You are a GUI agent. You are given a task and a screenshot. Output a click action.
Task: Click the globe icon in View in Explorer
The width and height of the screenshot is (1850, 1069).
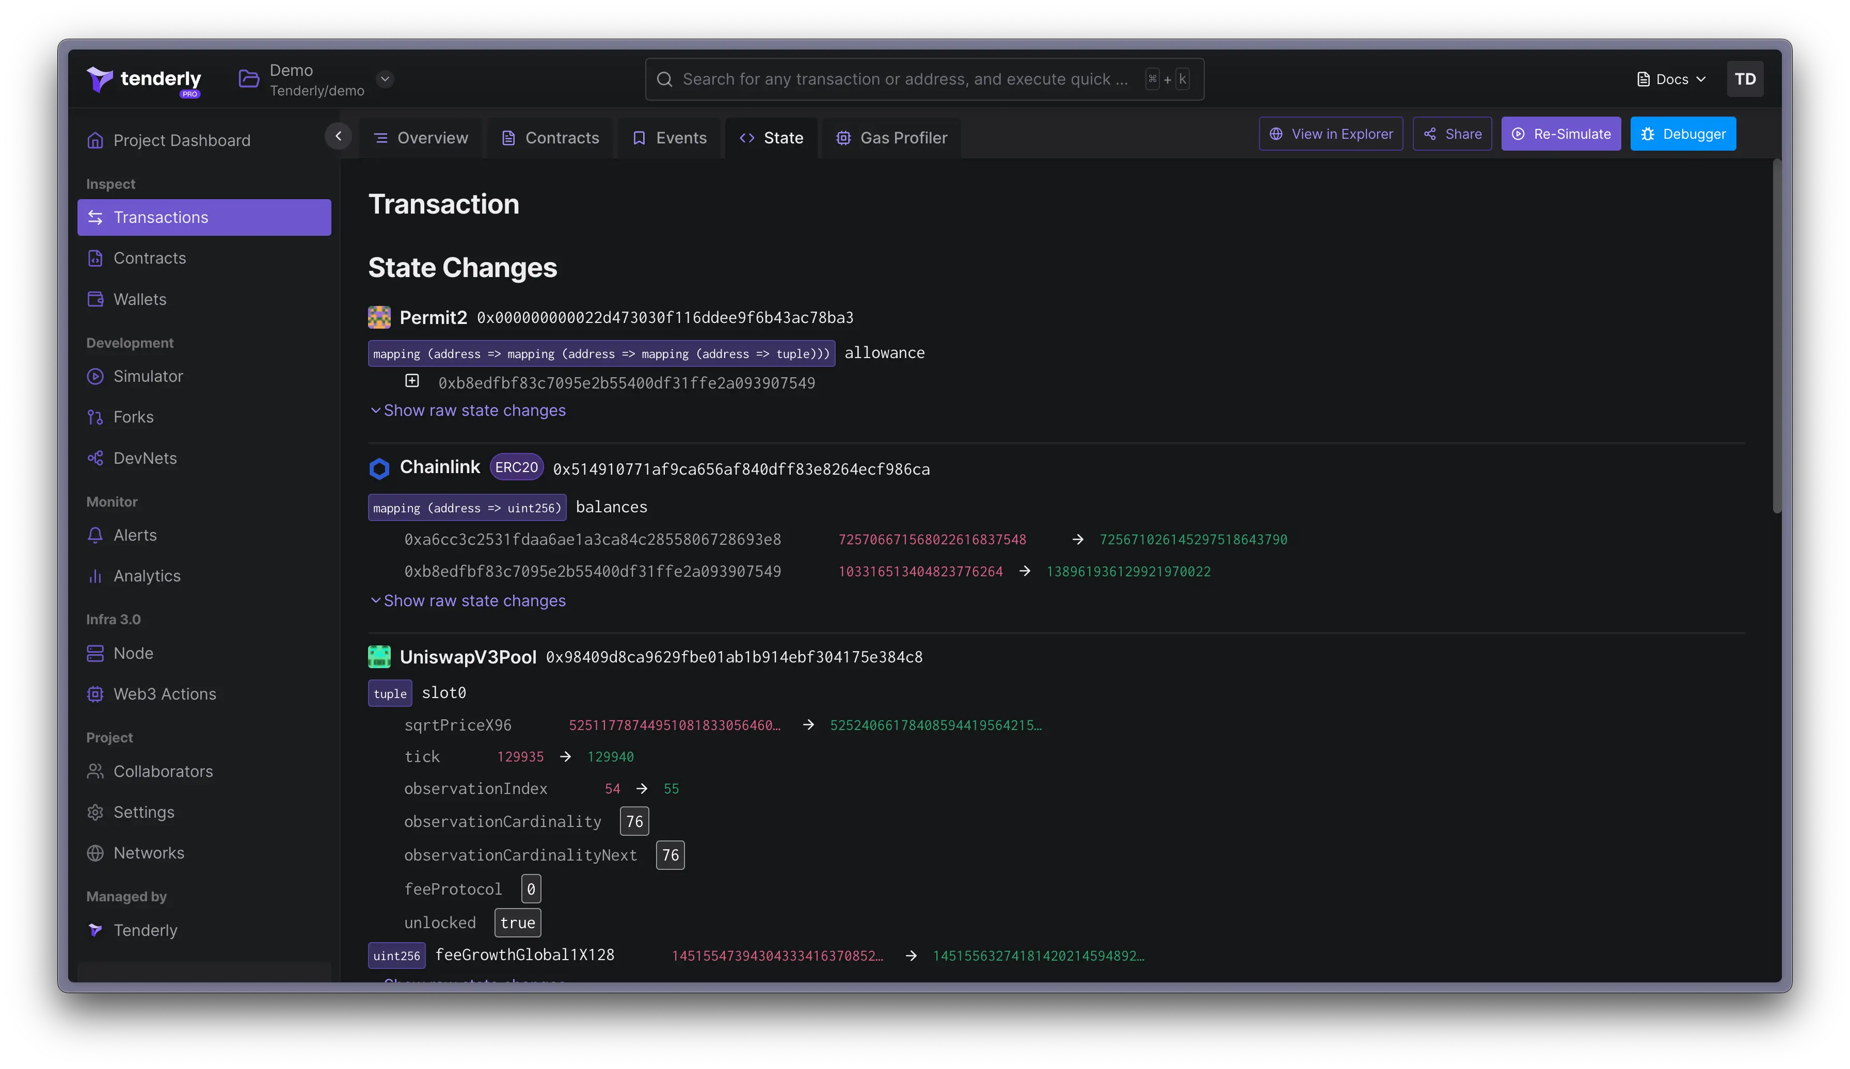[1276, 134]
